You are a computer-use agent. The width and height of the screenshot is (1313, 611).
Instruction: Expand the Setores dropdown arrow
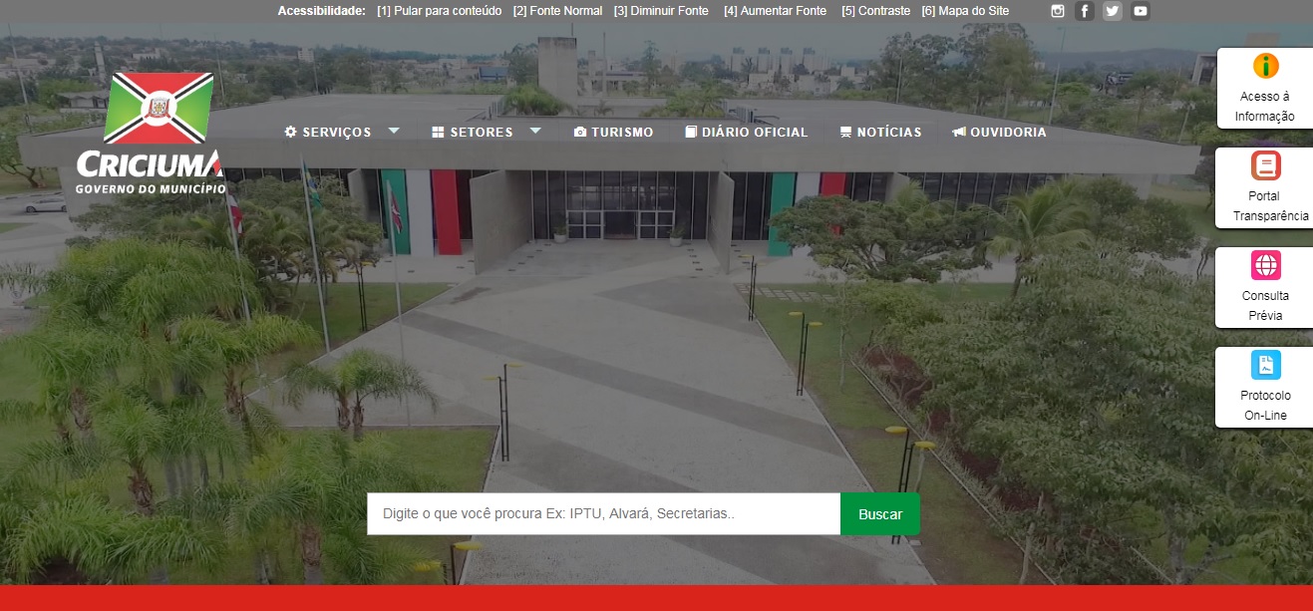tap(535, 131)
